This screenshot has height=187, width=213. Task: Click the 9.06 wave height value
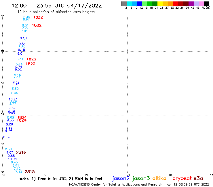pyautogui.click(x=9, y=124)
